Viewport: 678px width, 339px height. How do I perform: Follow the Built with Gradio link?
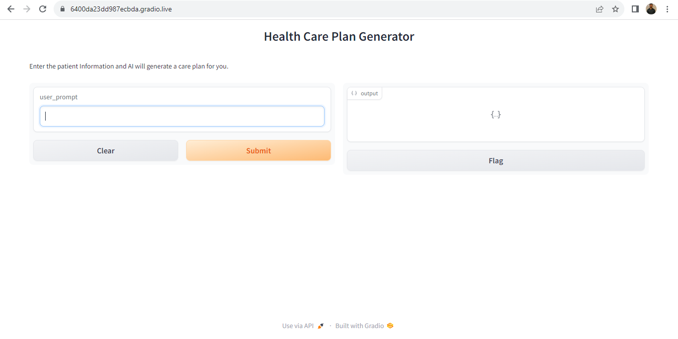[x=359, y=325]
